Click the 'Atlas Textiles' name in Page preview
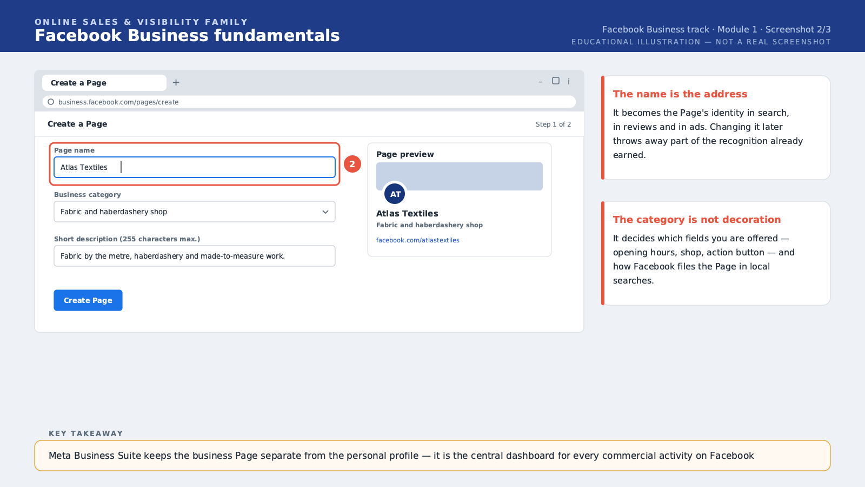The image size is (865, 487). pos(407,214)
